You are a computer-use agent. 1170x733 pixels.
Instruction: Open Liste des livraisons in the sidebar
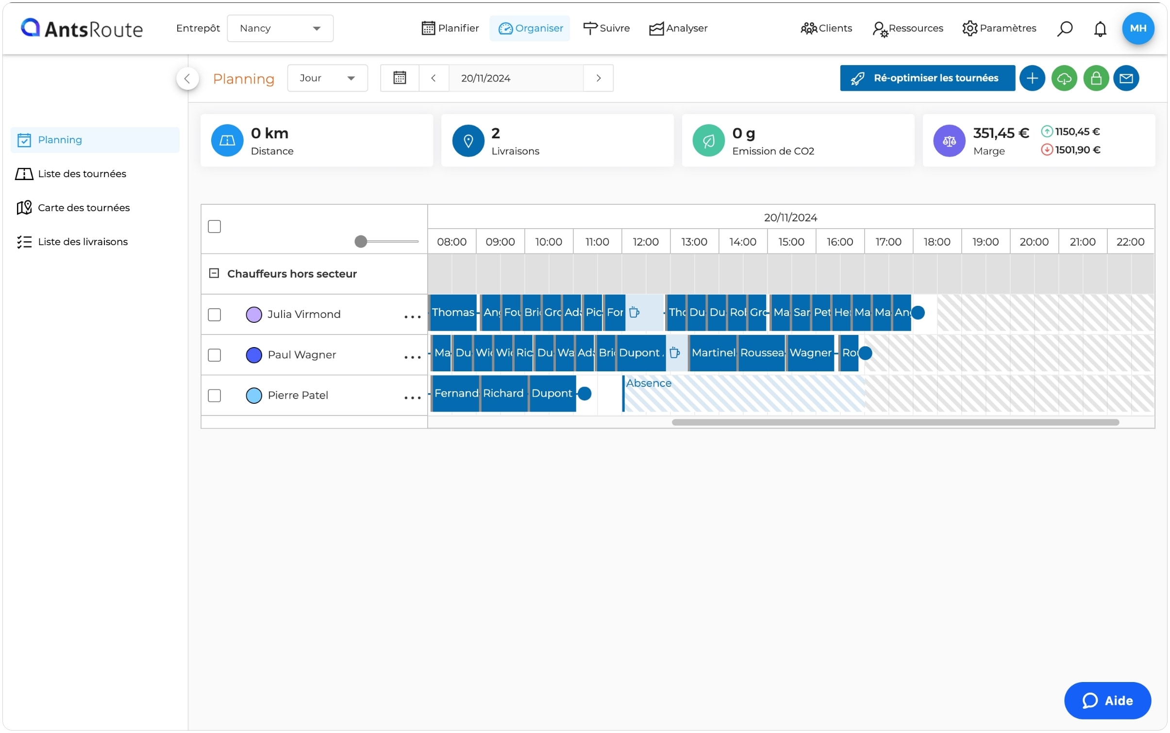point(72,242)
